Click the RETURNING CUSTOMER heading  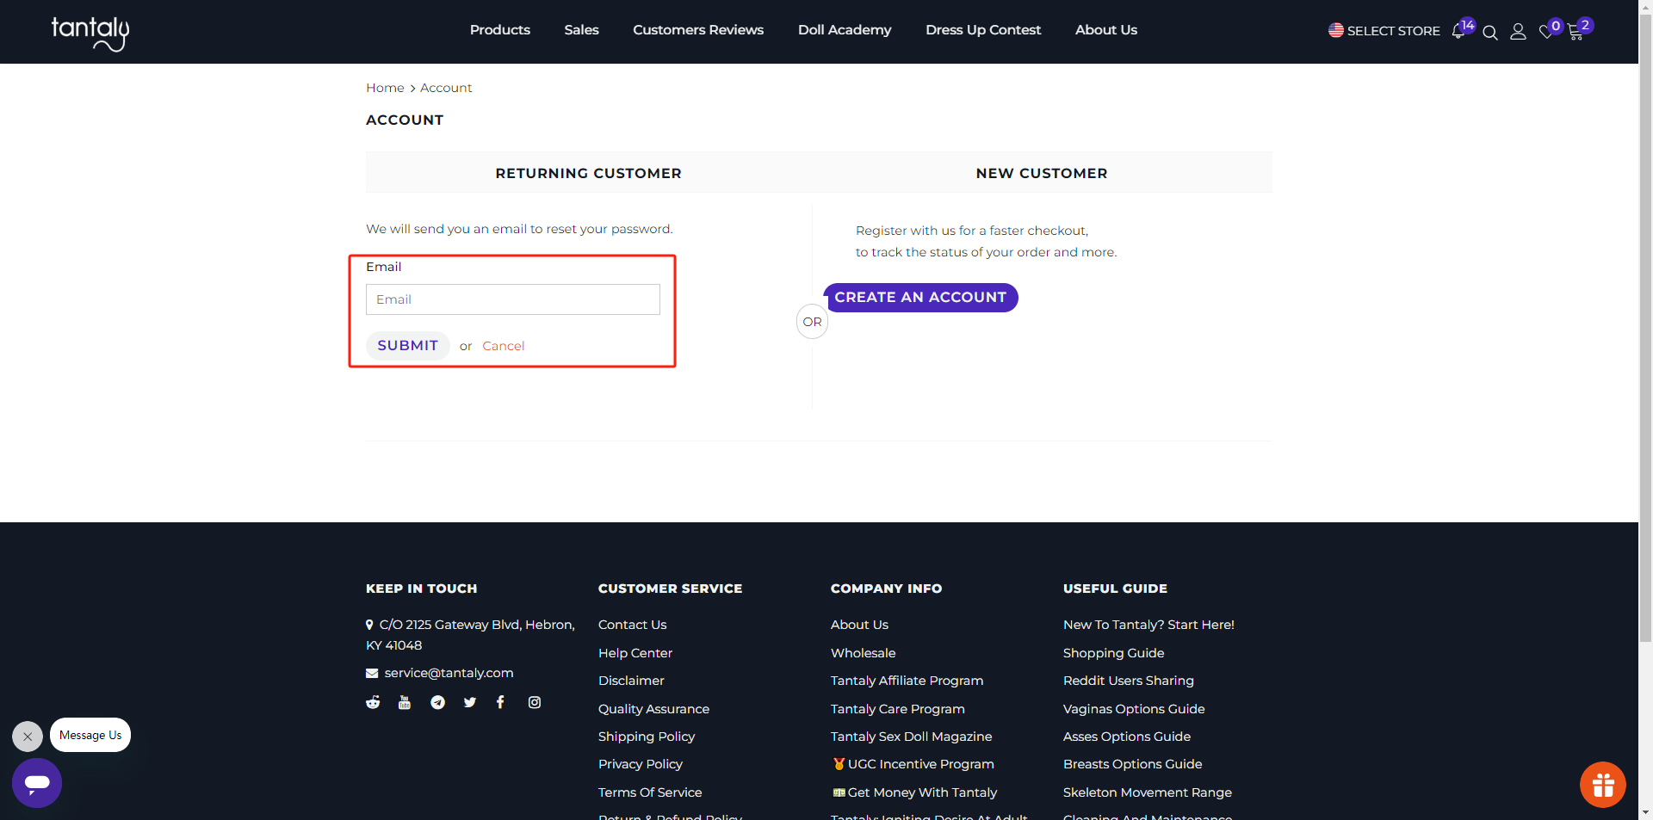click(x=589, y=173)
